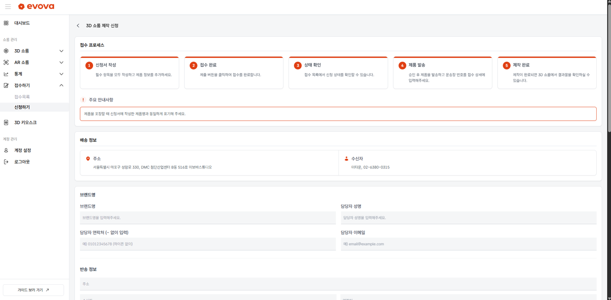
Task: Click the 브랜드명 input field
Action: coord(208,218)
